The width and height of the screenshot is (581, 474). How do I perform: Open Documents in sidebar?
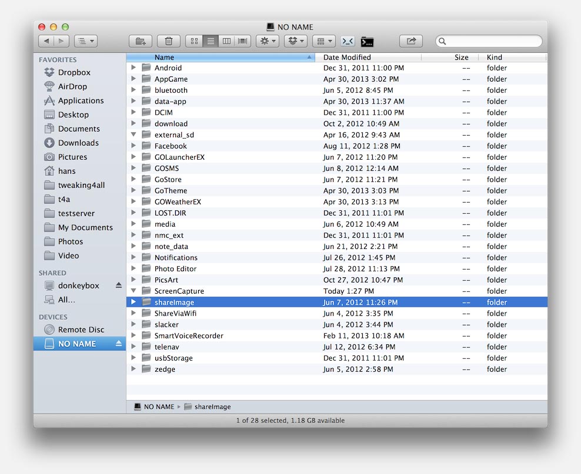tap(79, 129)
